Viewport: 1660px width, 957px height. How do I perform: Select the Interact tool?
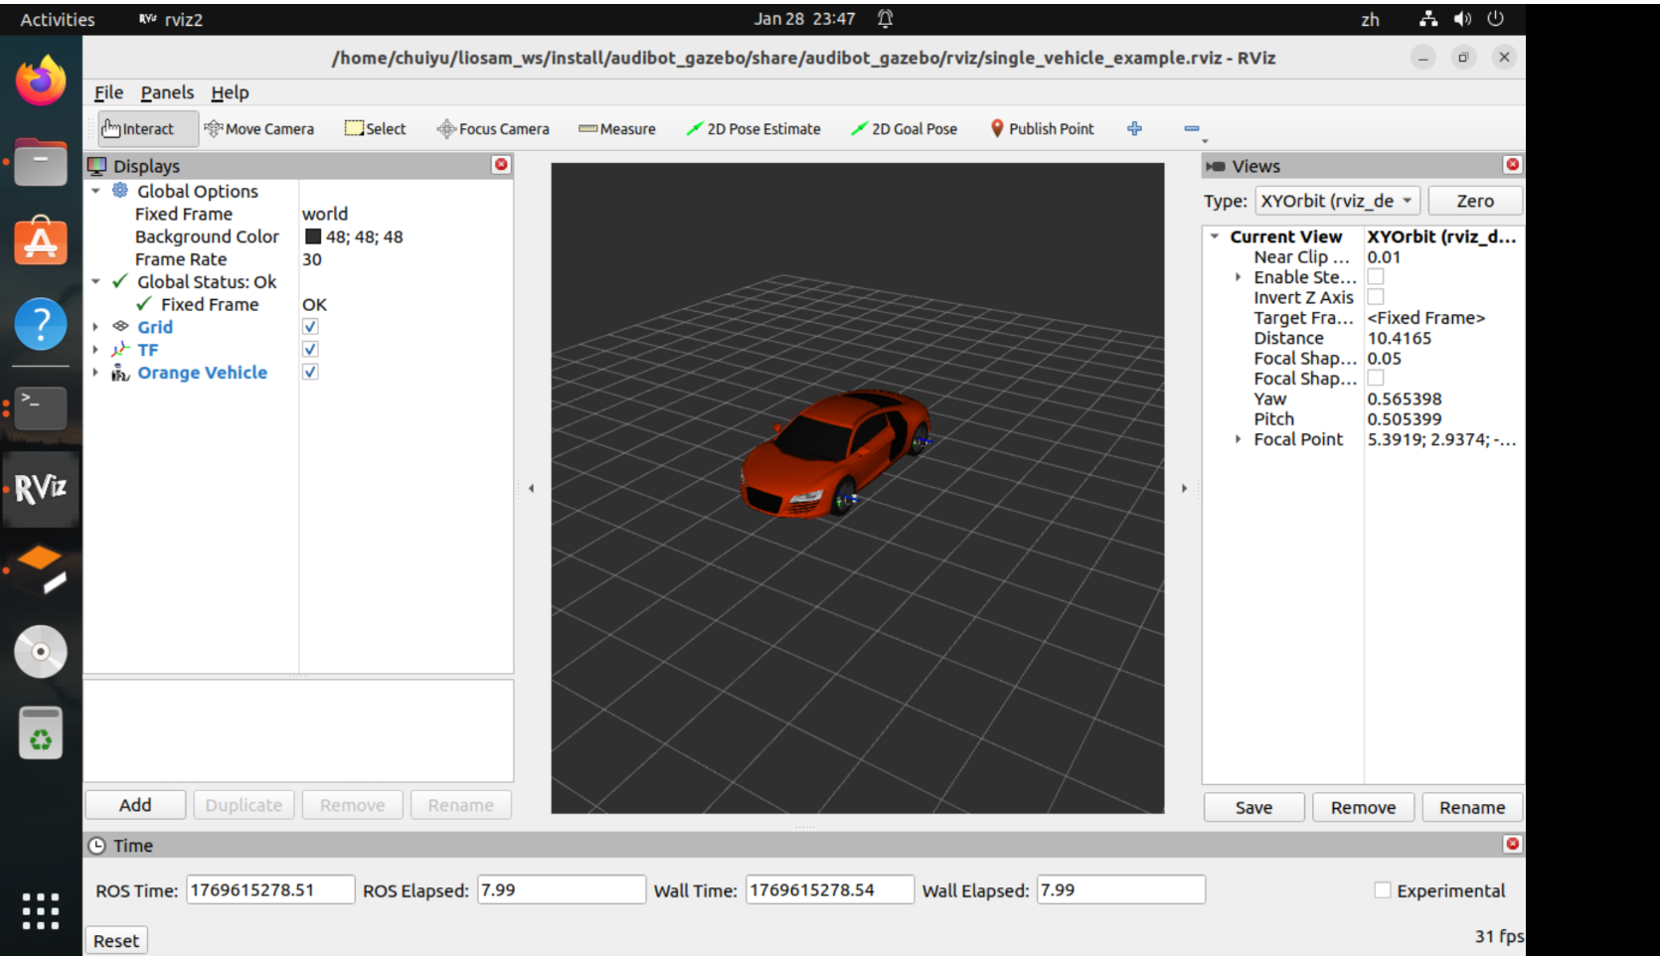pos(138,129)
